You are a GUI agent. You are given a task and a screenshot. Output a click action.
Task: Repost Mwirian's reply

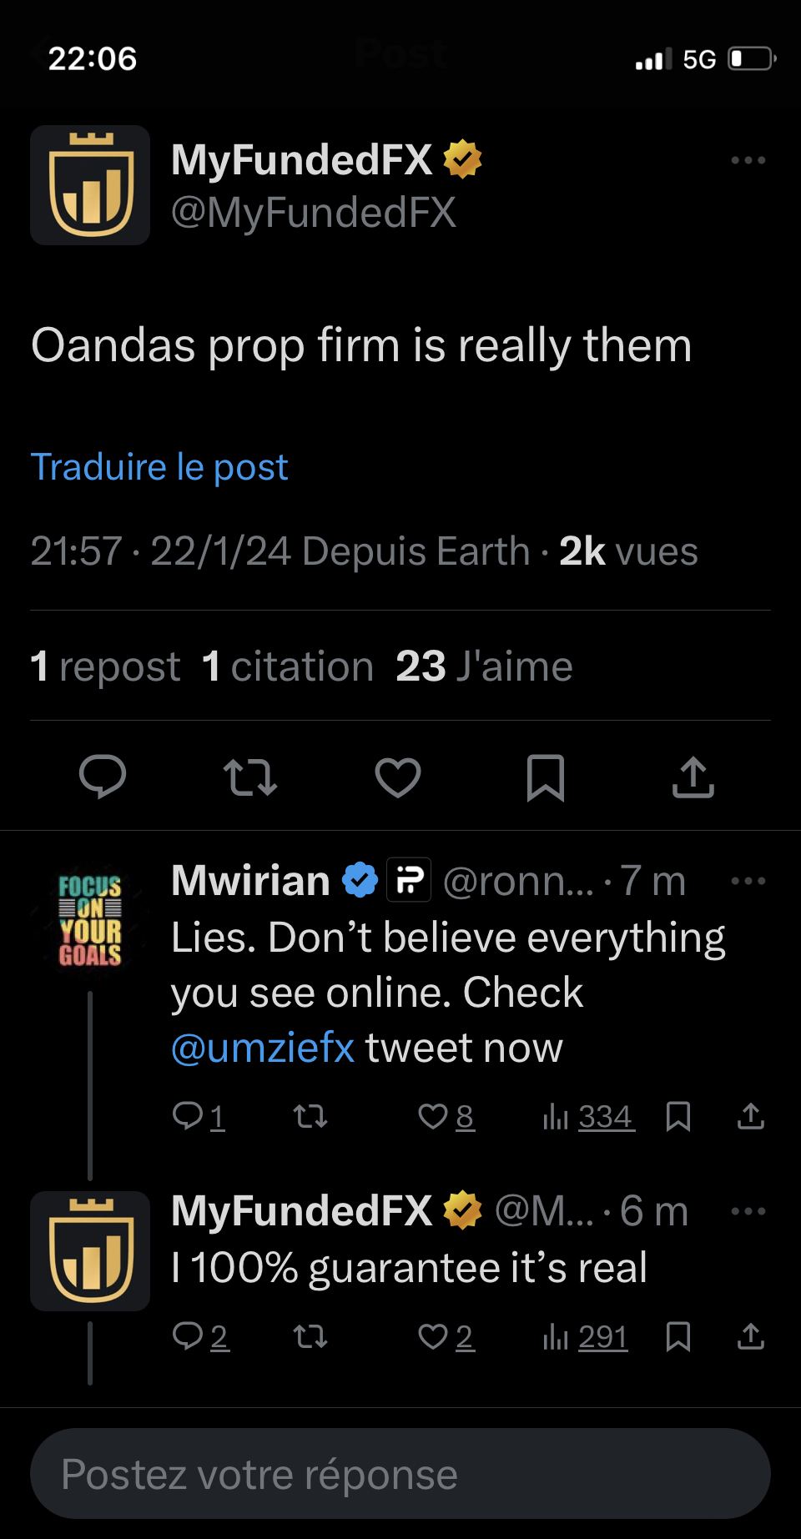pos(310,1116)
